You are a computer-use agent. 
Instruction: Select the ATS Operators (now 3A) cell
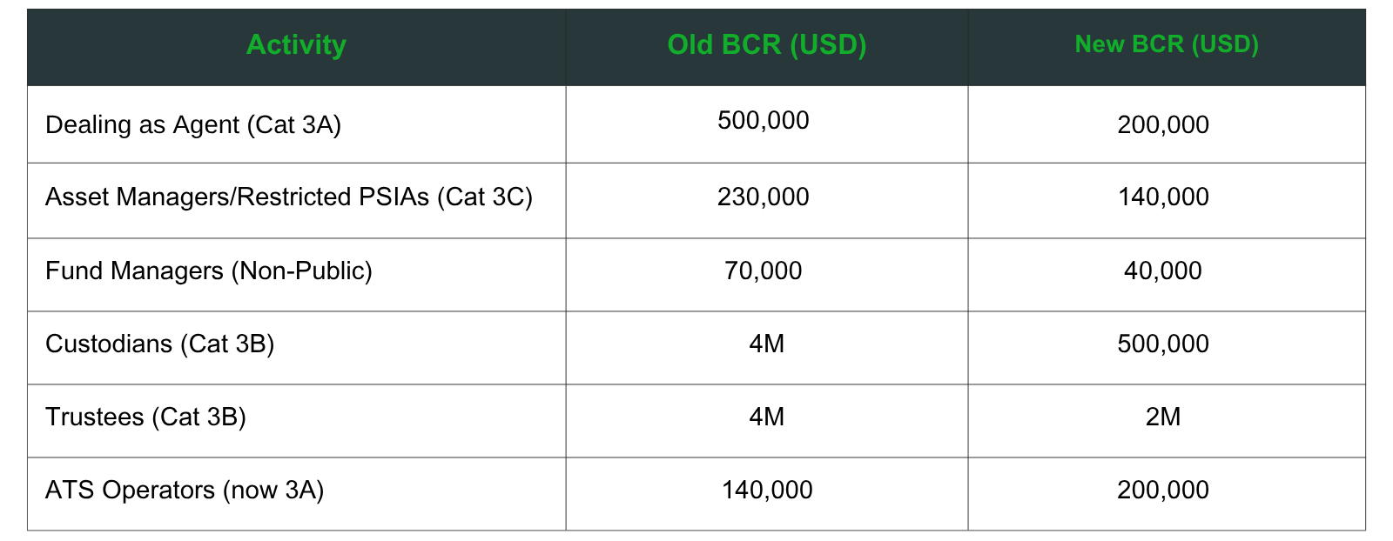297,494
